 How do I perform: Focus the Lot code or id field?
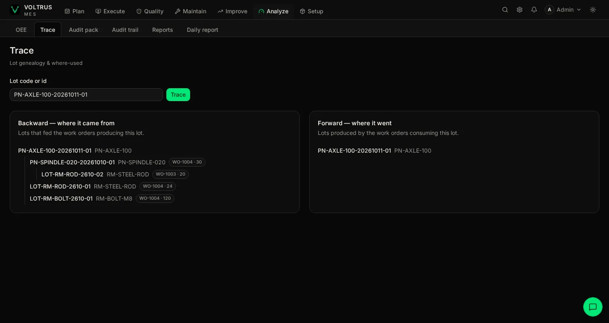pyautogui.click(x=86, y=95)
